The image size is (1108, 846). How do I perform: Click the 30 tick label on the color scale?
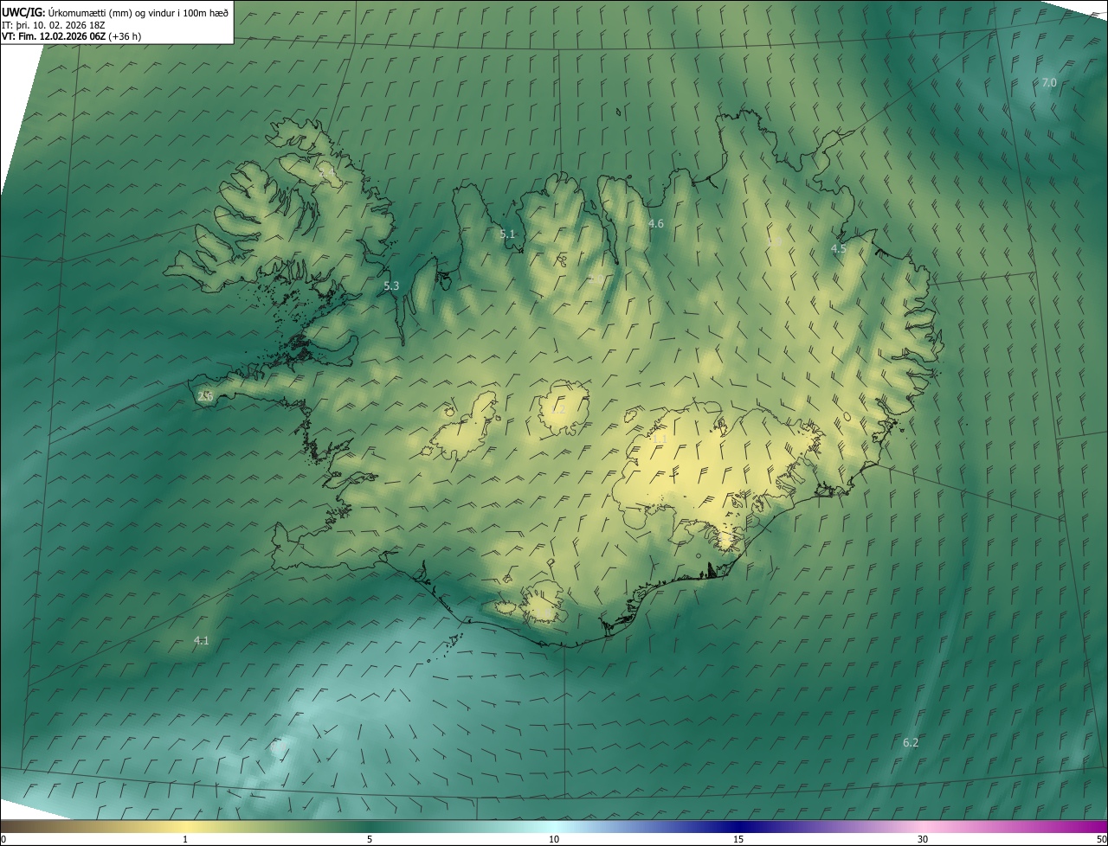923,839
